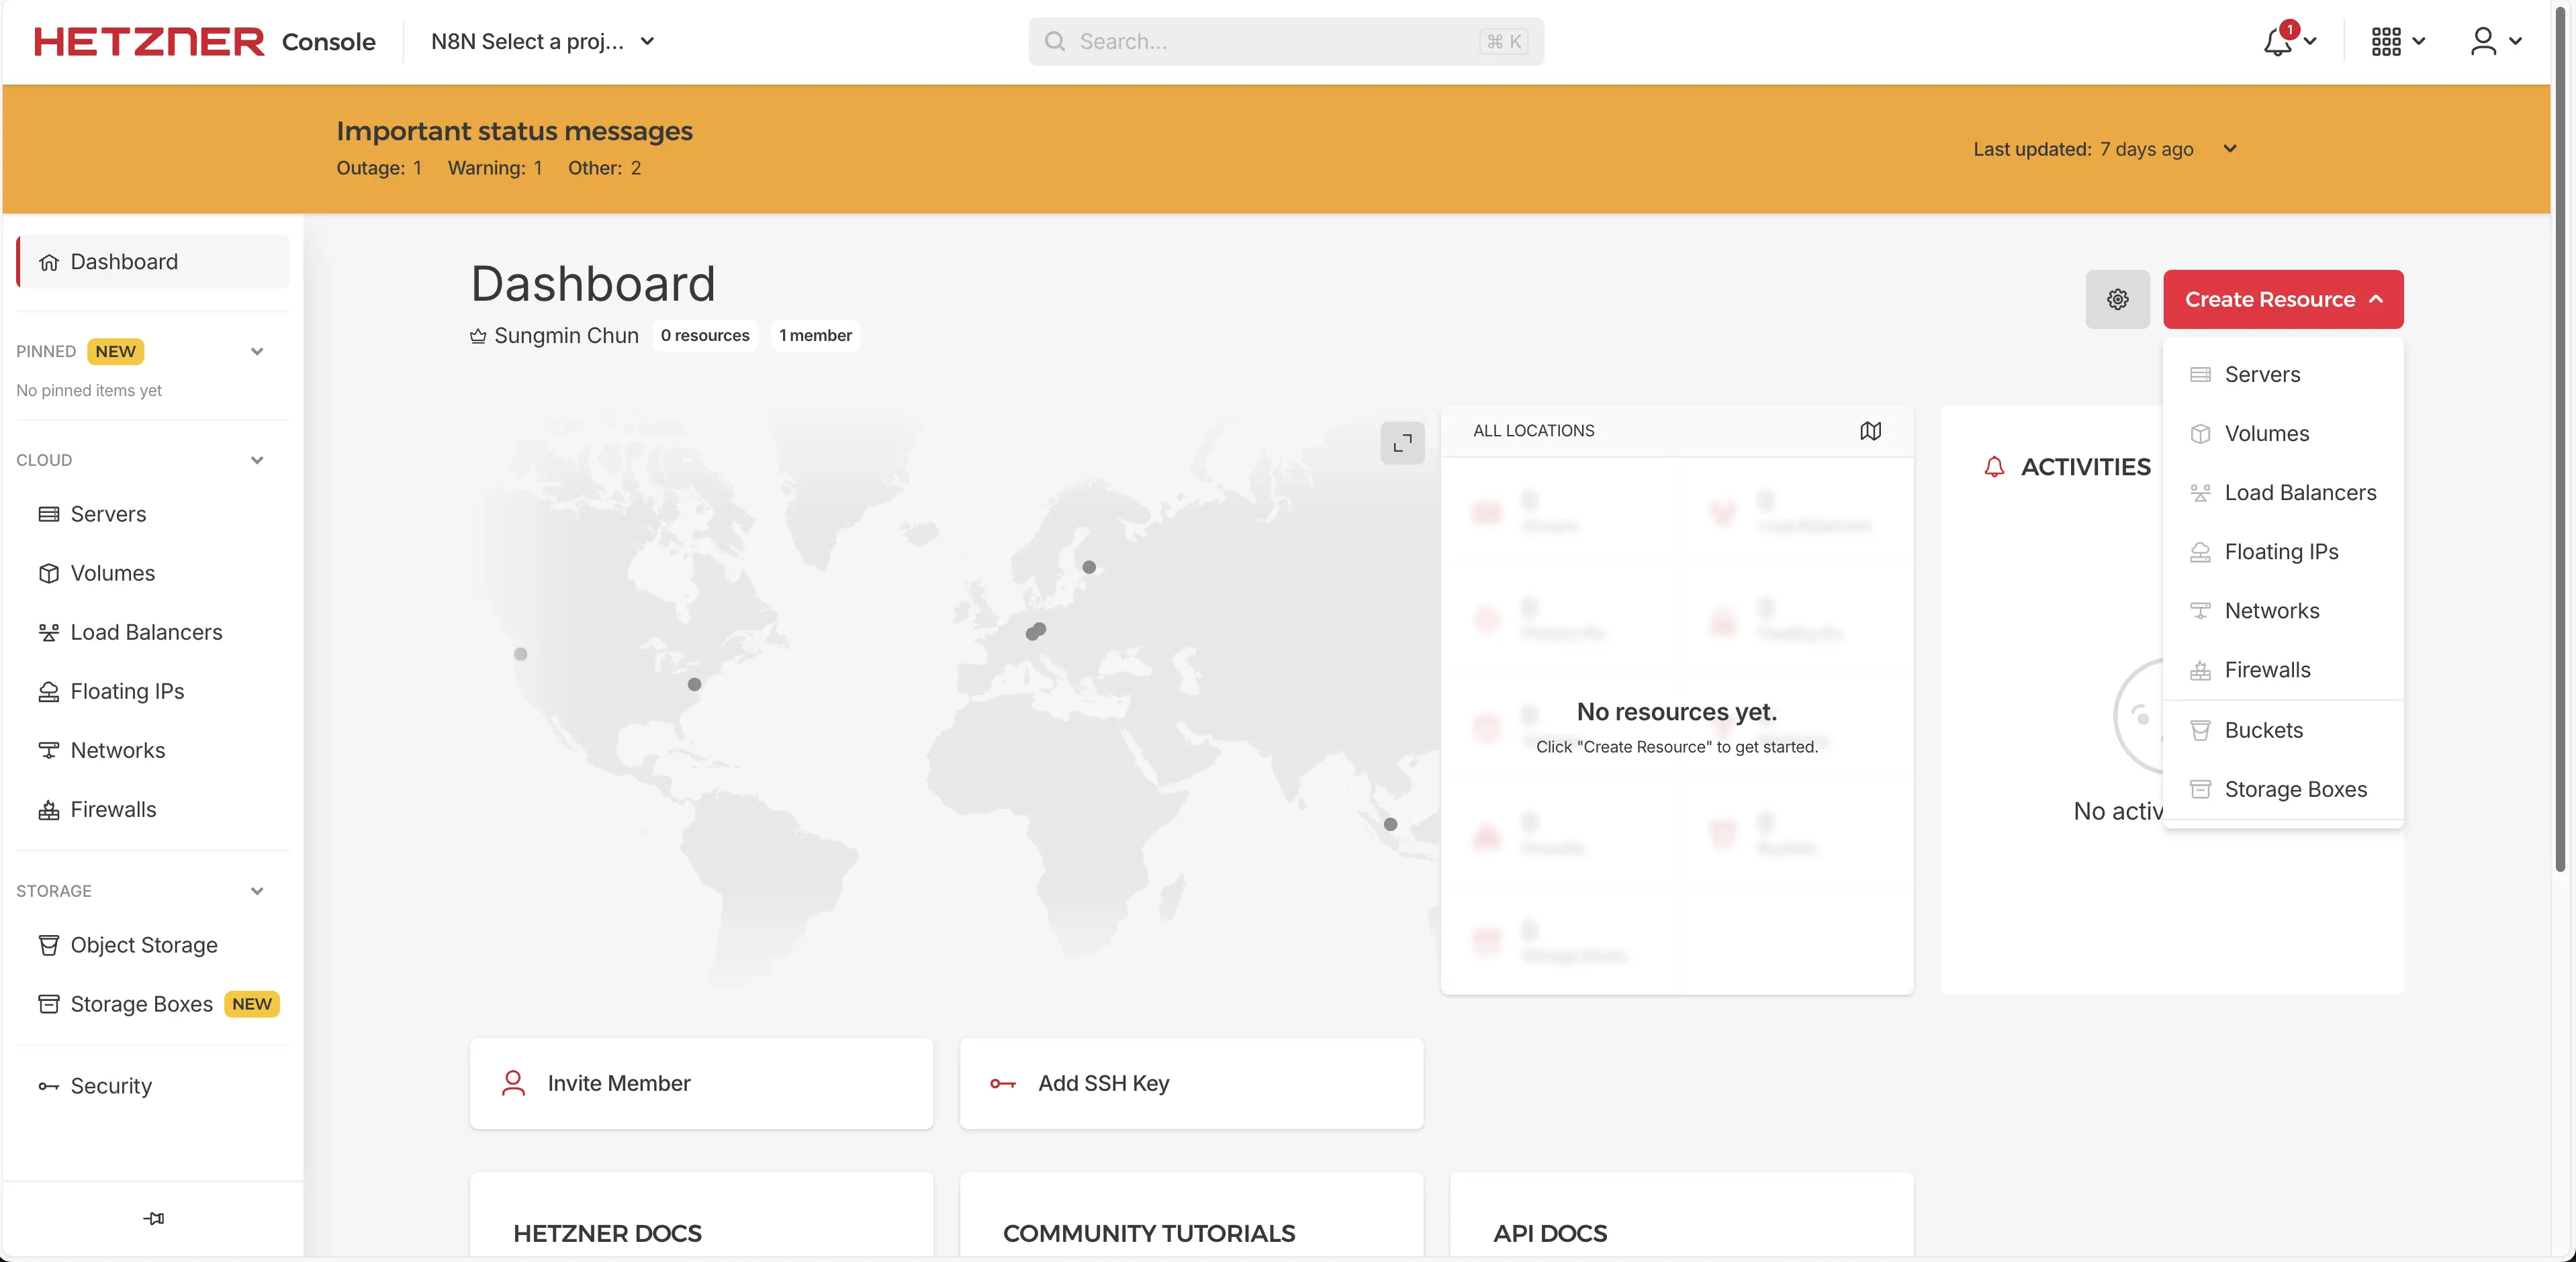Viewport: 2576px width, 1262px height.
Task: Collapse the Storage sidebar section
Action: click(x=257, y=891)
